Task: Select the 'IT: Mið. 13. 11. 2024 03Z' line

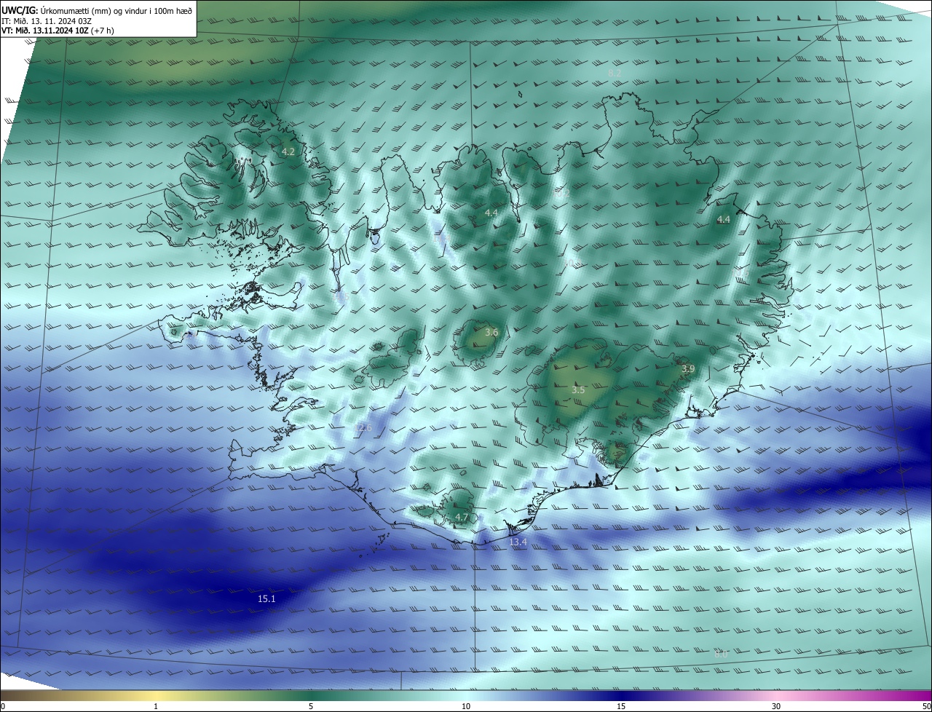Action: (46, 20)
